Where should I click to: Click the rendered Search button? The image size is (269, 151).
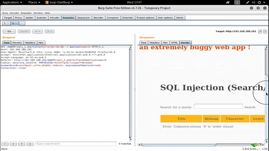(x=250, y=107)
